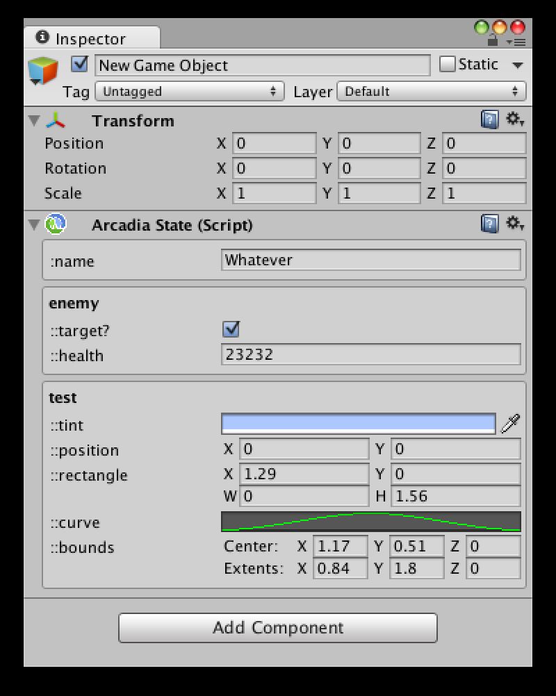The height and width of the screenshot is (696, 556).
Task: Uncheck the ::target? checkbox
Action: 231,329
